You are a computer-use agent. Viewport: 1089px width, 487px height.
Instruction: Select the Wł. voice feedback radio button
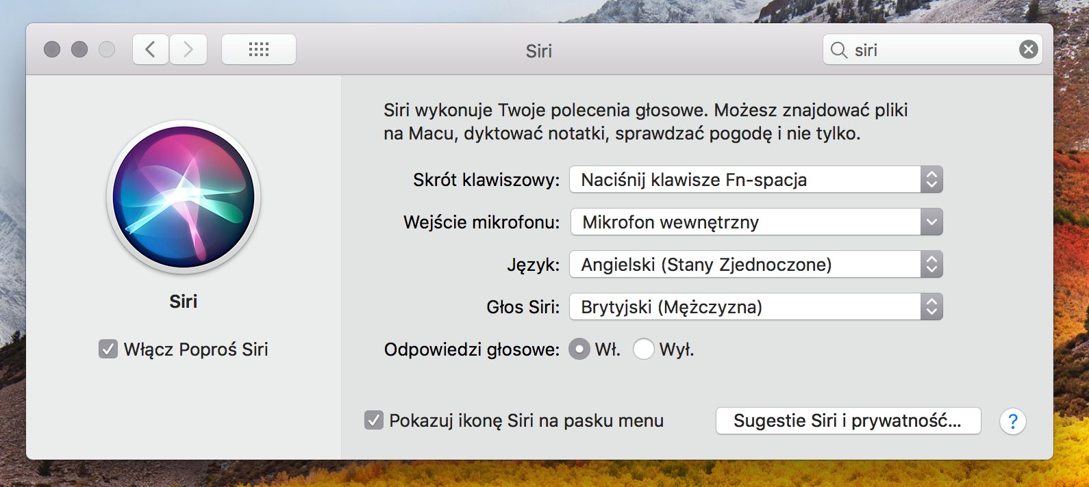pos(579,350)
